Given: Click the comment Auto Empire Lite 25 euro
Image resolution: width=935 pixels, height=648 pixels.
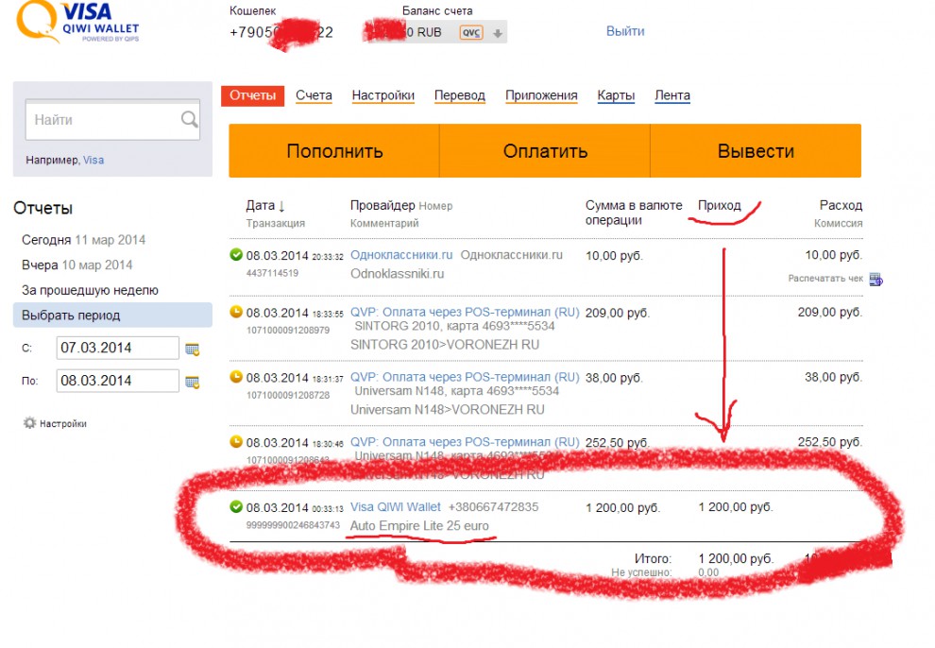Looking at the screenshot, I should (419, 526).
